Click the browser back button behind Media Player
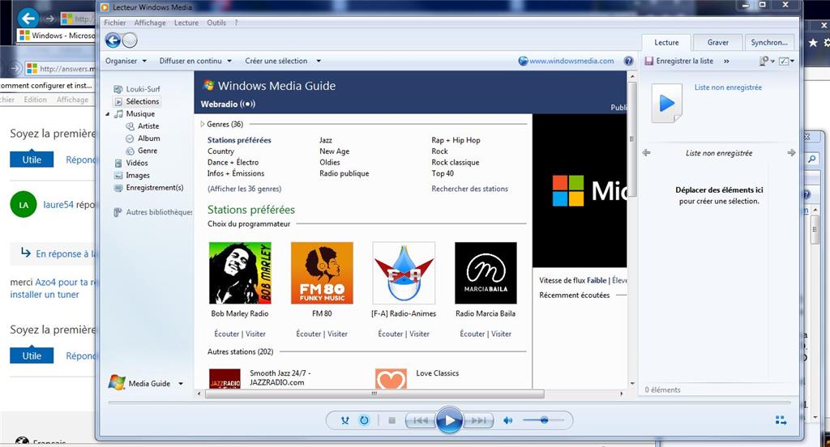 28,19
